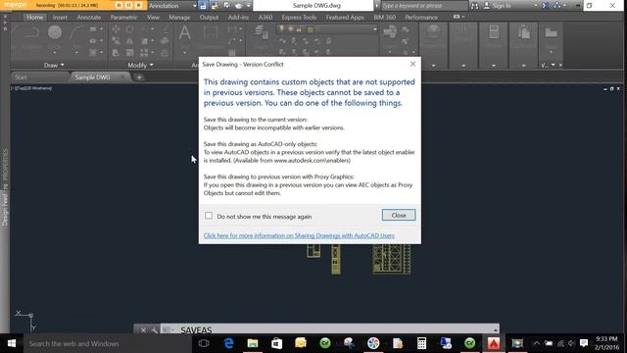Check 'Do not show me this message again'
This screenshot has height=353, width=627.
pyautogui.click(x=209, y=216)
